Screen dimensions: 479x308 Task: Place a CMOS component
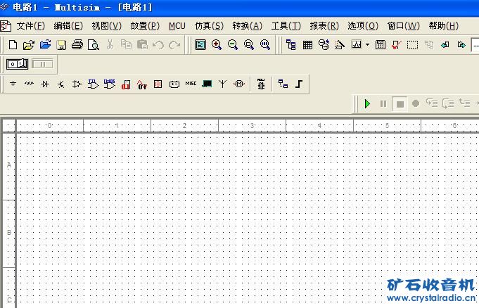coord(109,84)
